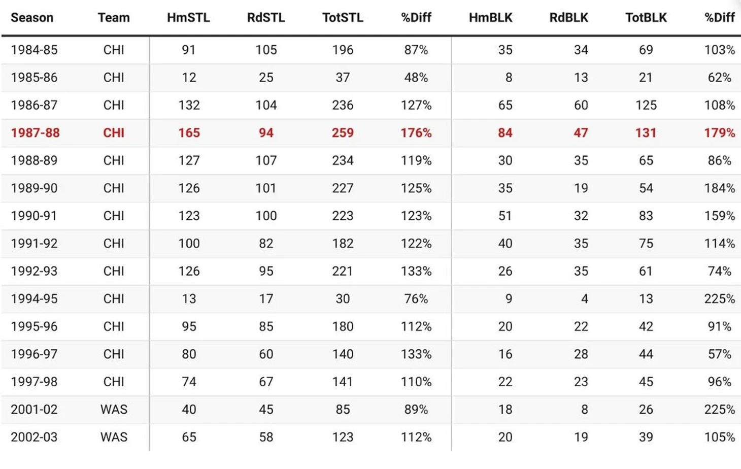Select the 236 TotSTL cell for 1986-87
Screen dimensions: 741x469
(x=343, y=105)
